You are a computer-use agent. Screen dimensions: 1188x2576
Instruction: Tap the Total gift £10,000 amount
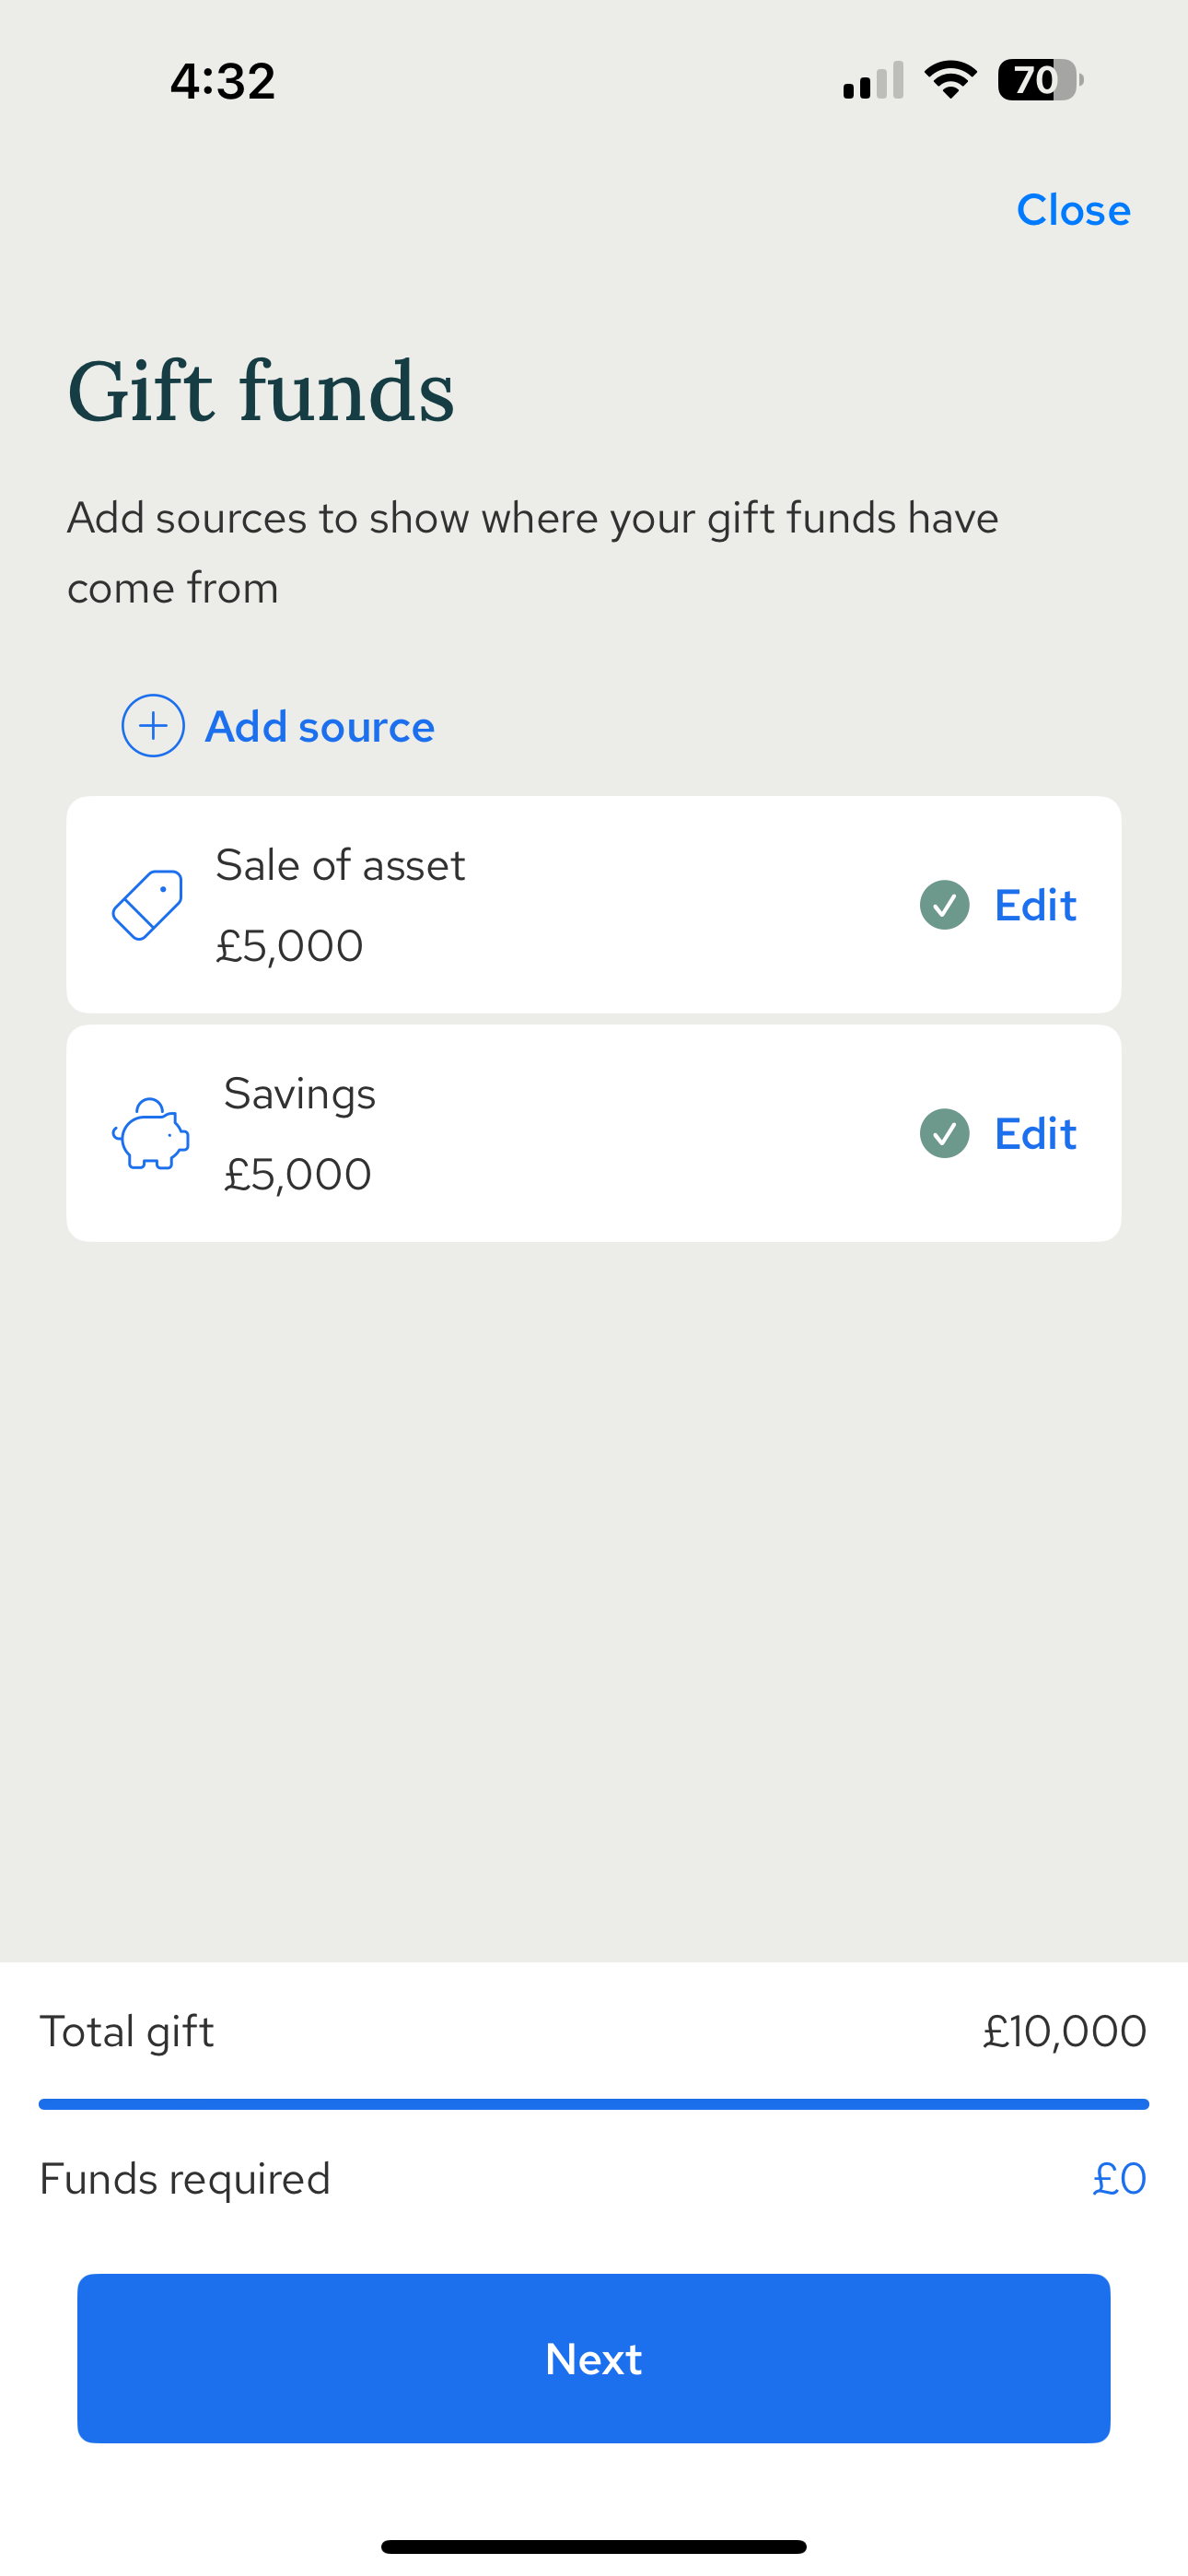[1064, 2031]
